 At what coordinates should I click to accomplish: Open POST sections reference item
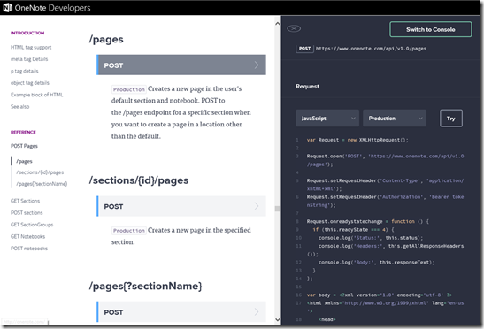pyautogui.click(x=27, y=212)
